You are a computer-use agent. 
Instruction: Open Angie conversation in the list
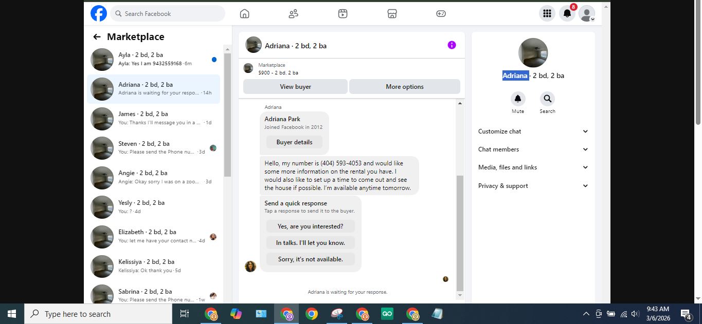(153, 178)
